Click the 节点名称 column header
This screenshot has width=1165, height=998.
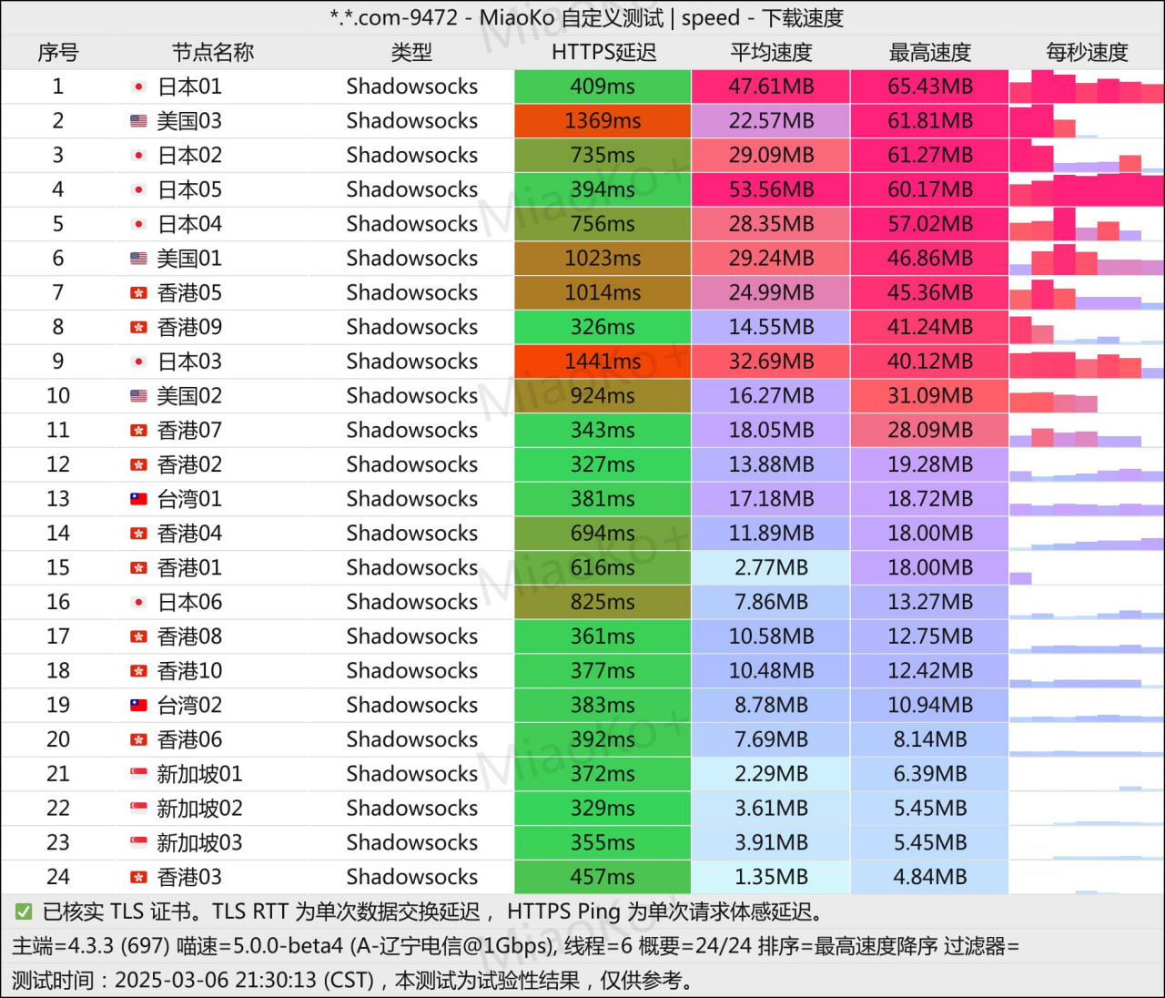click(x=213, y=53)
